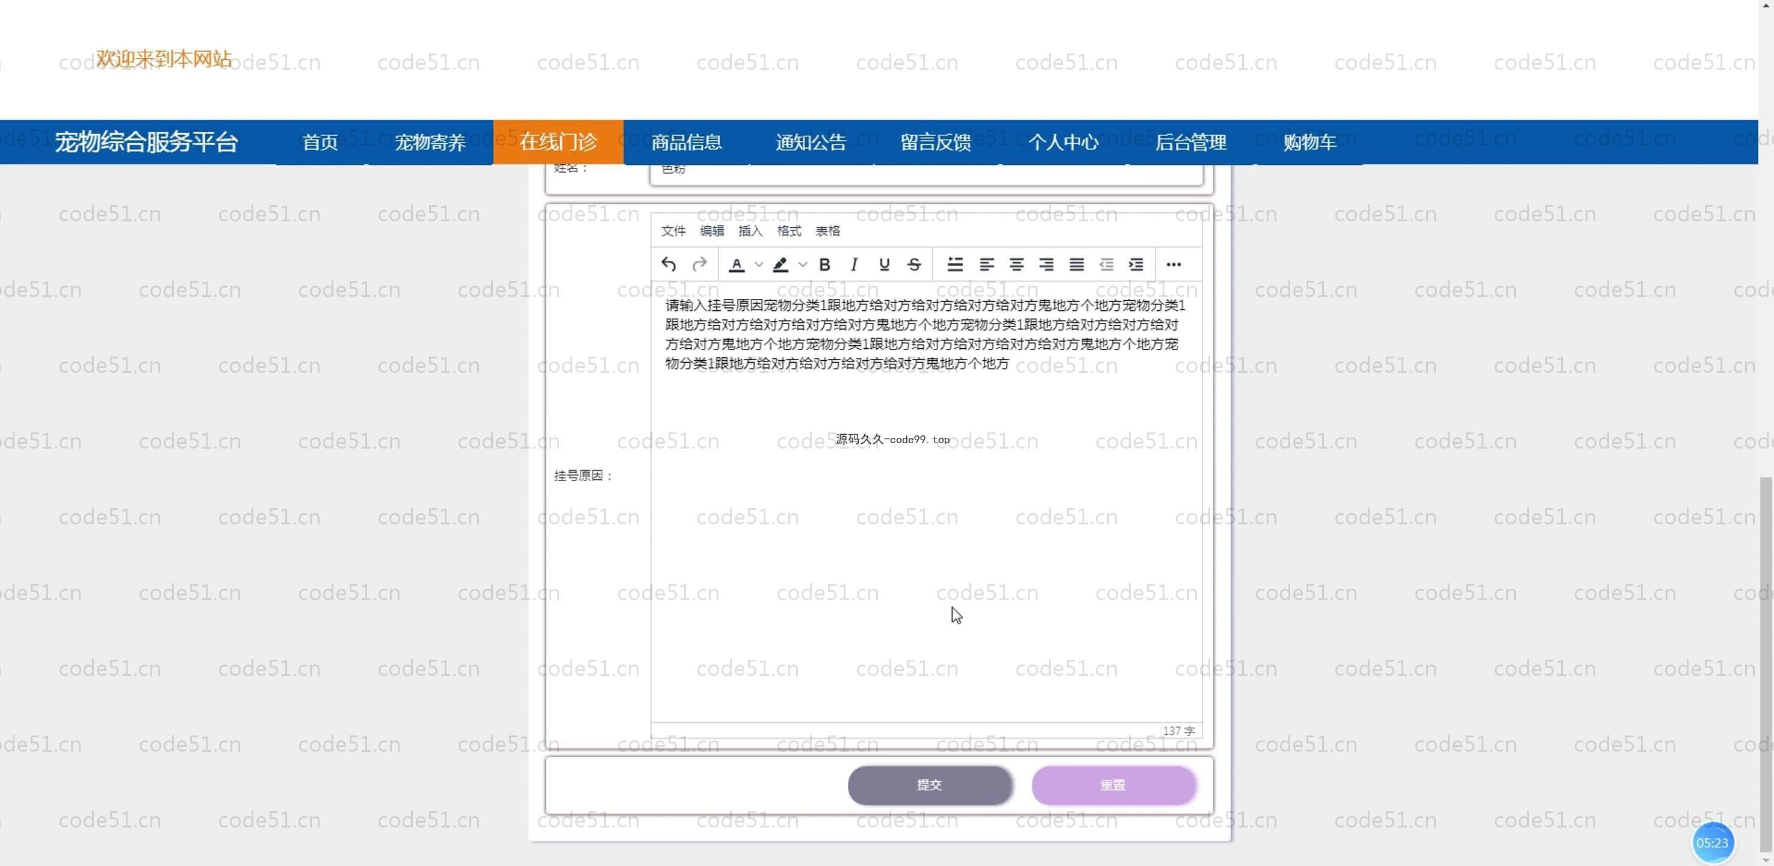Image resolution: width=1774 pixels, height=866 pixels.
Task: Open the 在线门诊 tab
Action: [x=558, y=142]
